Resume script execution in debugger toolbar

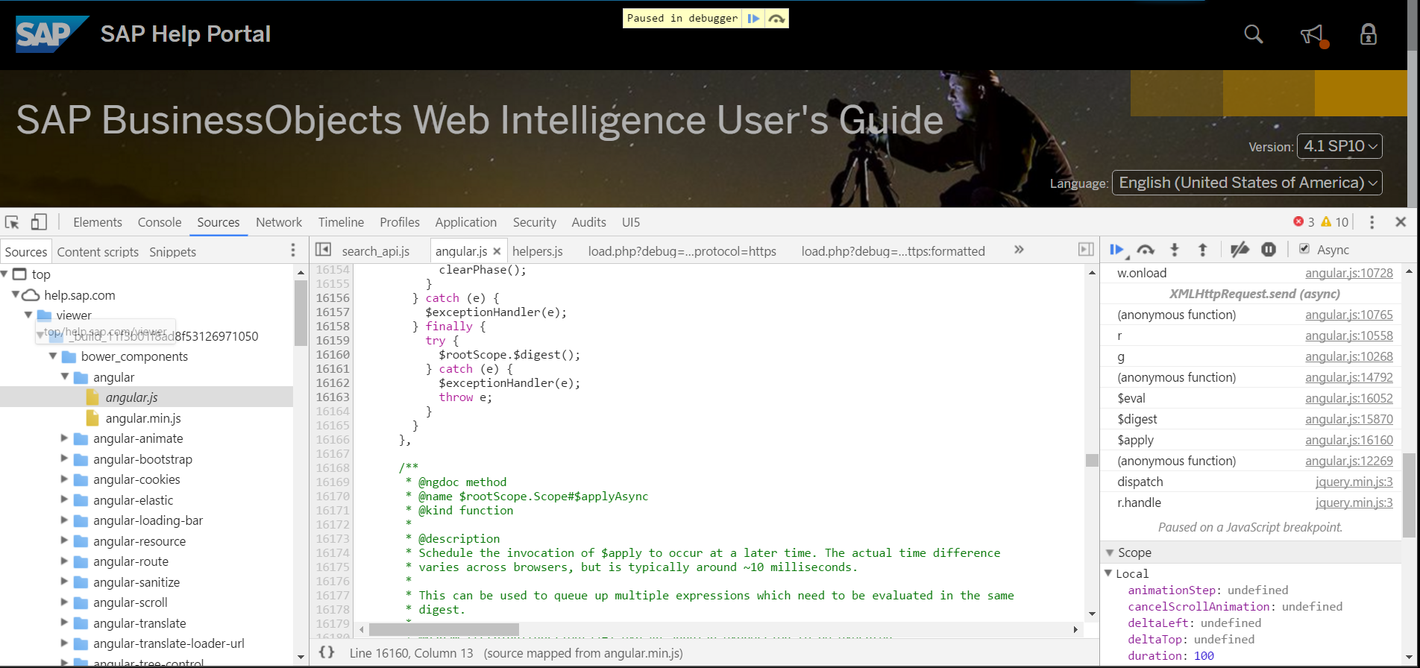coord(1117,250)
